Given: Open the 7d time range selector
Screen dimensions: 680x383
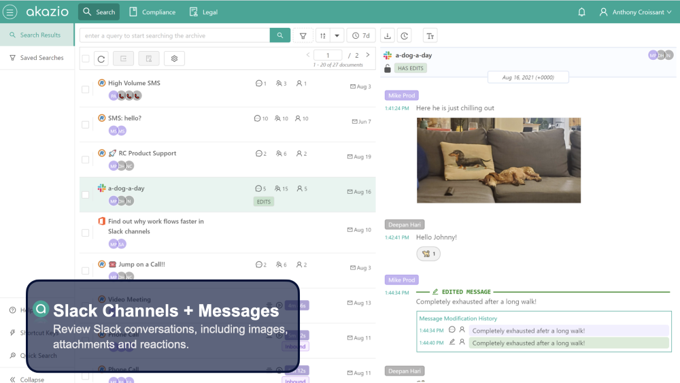Looking at the screenshot, I should (361, 35).
